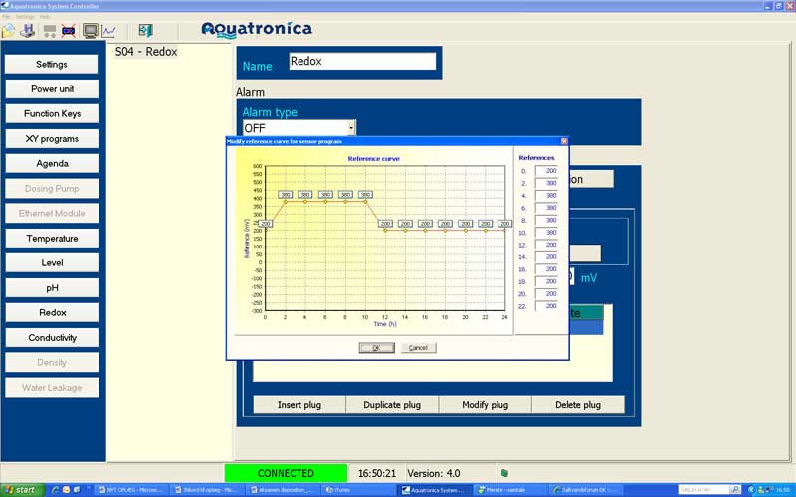Screen dimensions: 796x497
Task: Open the Level sensor section
Action: 52,262
